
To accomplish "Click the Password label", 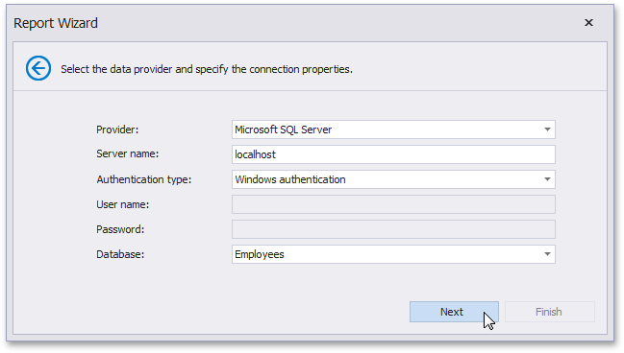I will pos(120,229).
